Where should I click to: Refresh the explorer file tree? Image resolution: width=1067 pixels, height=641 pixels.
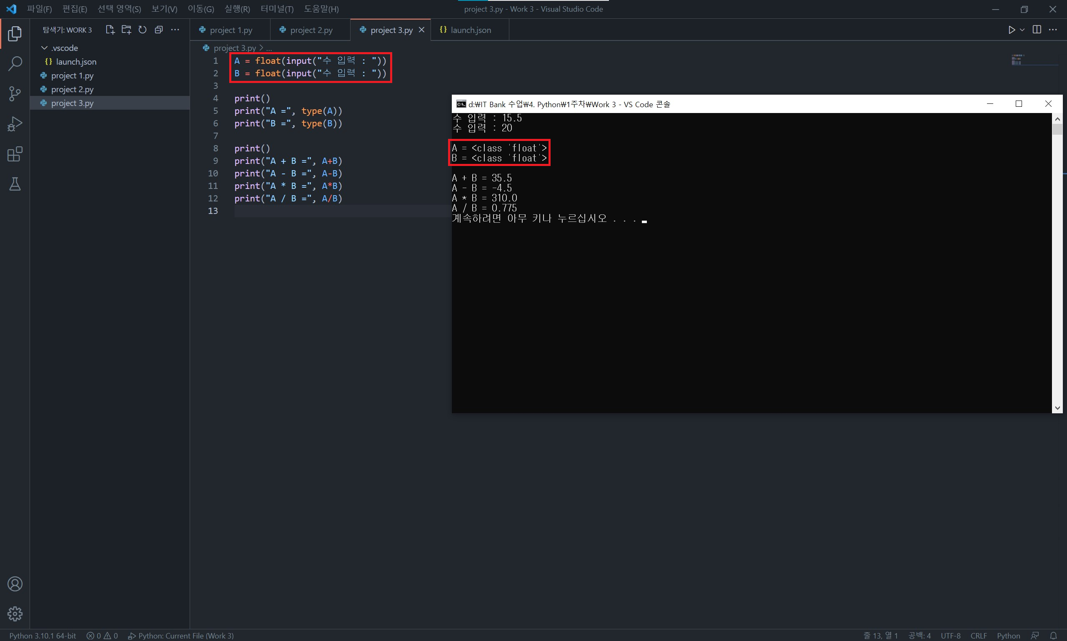pyautogui.click(x=143, y=30)
